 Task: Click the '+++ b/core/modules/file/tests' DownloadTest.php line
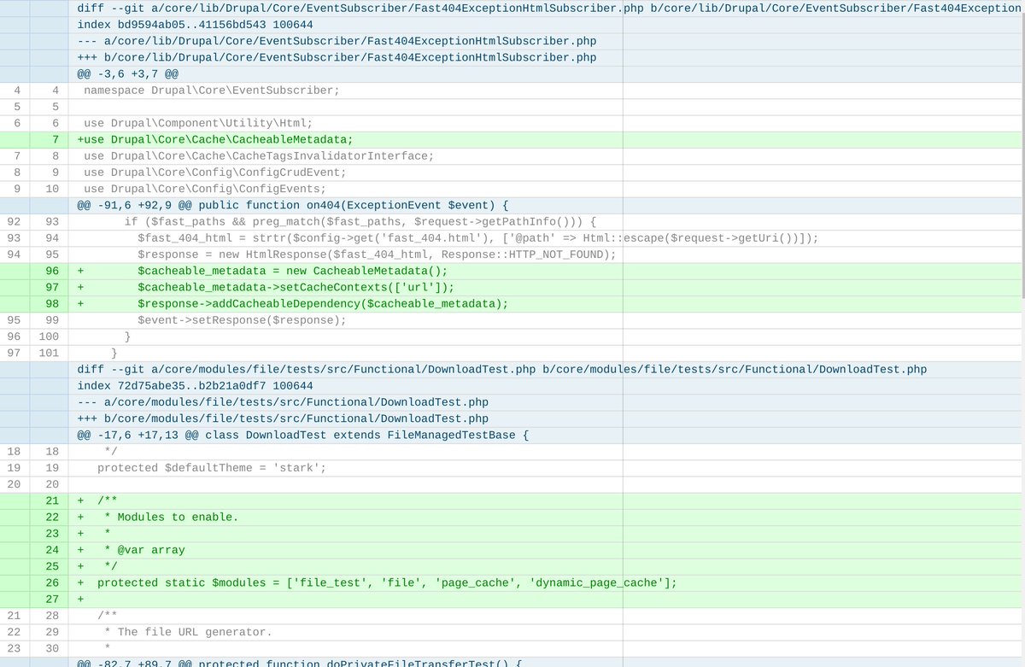283,418
